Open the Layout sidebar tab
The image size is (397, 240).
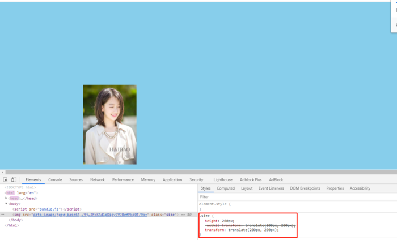click(247, 188)
